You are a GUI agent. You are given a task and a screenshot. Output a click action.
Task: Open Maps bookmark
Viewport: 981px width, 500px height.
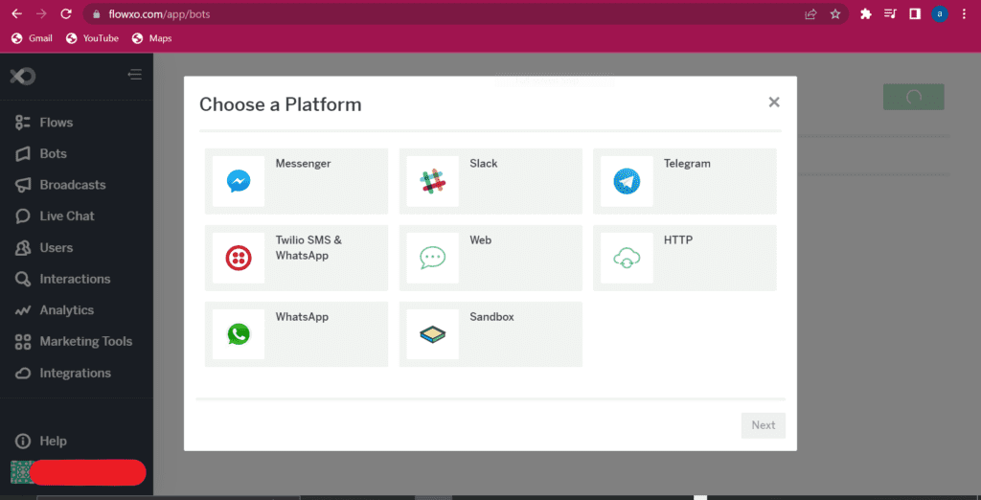point(152,38)
